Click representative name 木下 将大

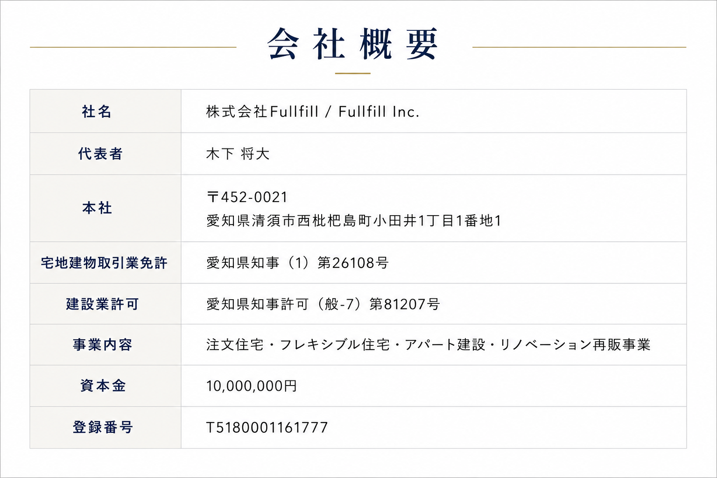(x=238, y=154)
